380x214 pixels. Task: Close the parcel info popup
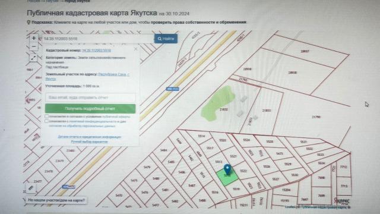click(135, 49)
